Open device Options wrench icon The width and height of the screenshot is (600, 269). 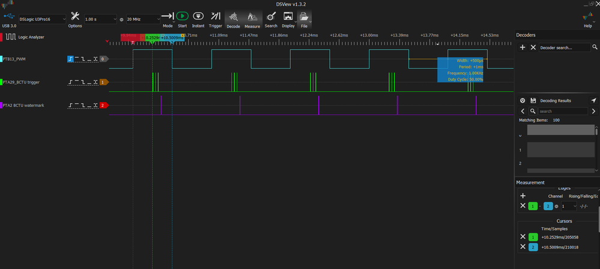coord(75,16)
